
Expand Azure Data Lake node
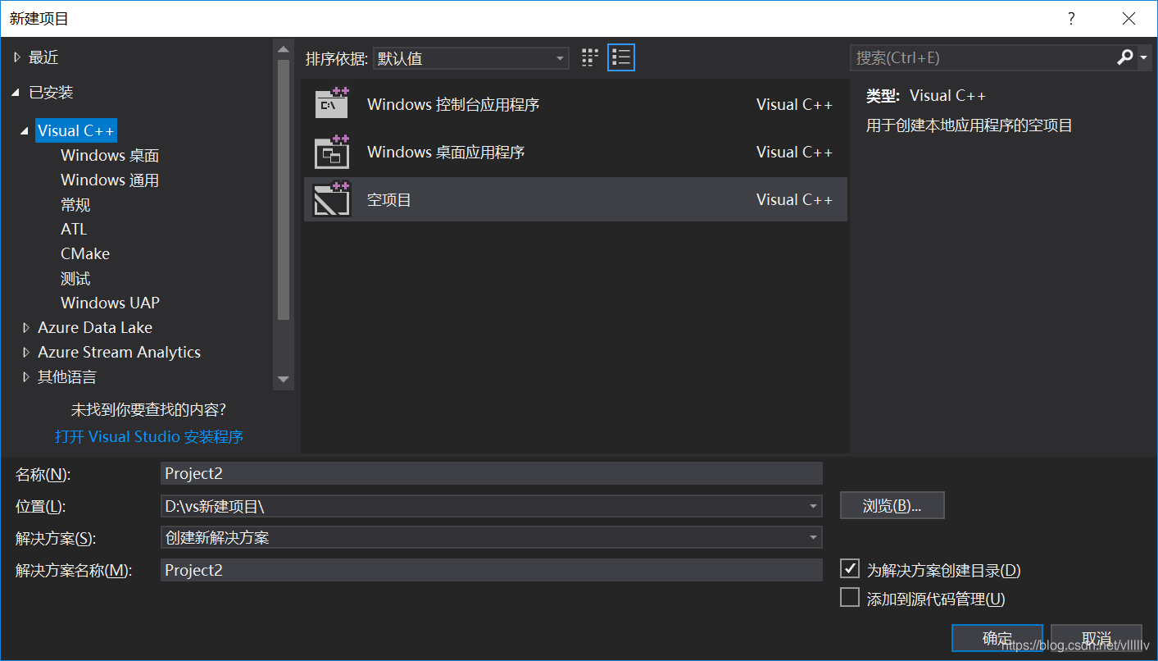pyautogui.click(x=26, y=327)
